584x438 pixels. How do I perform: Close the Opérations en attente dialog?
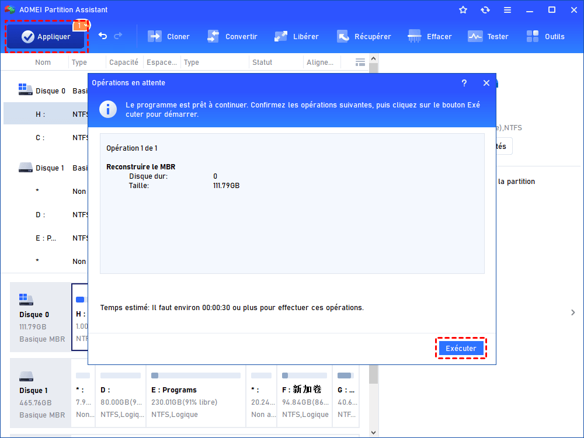click(x=486, y=83)
